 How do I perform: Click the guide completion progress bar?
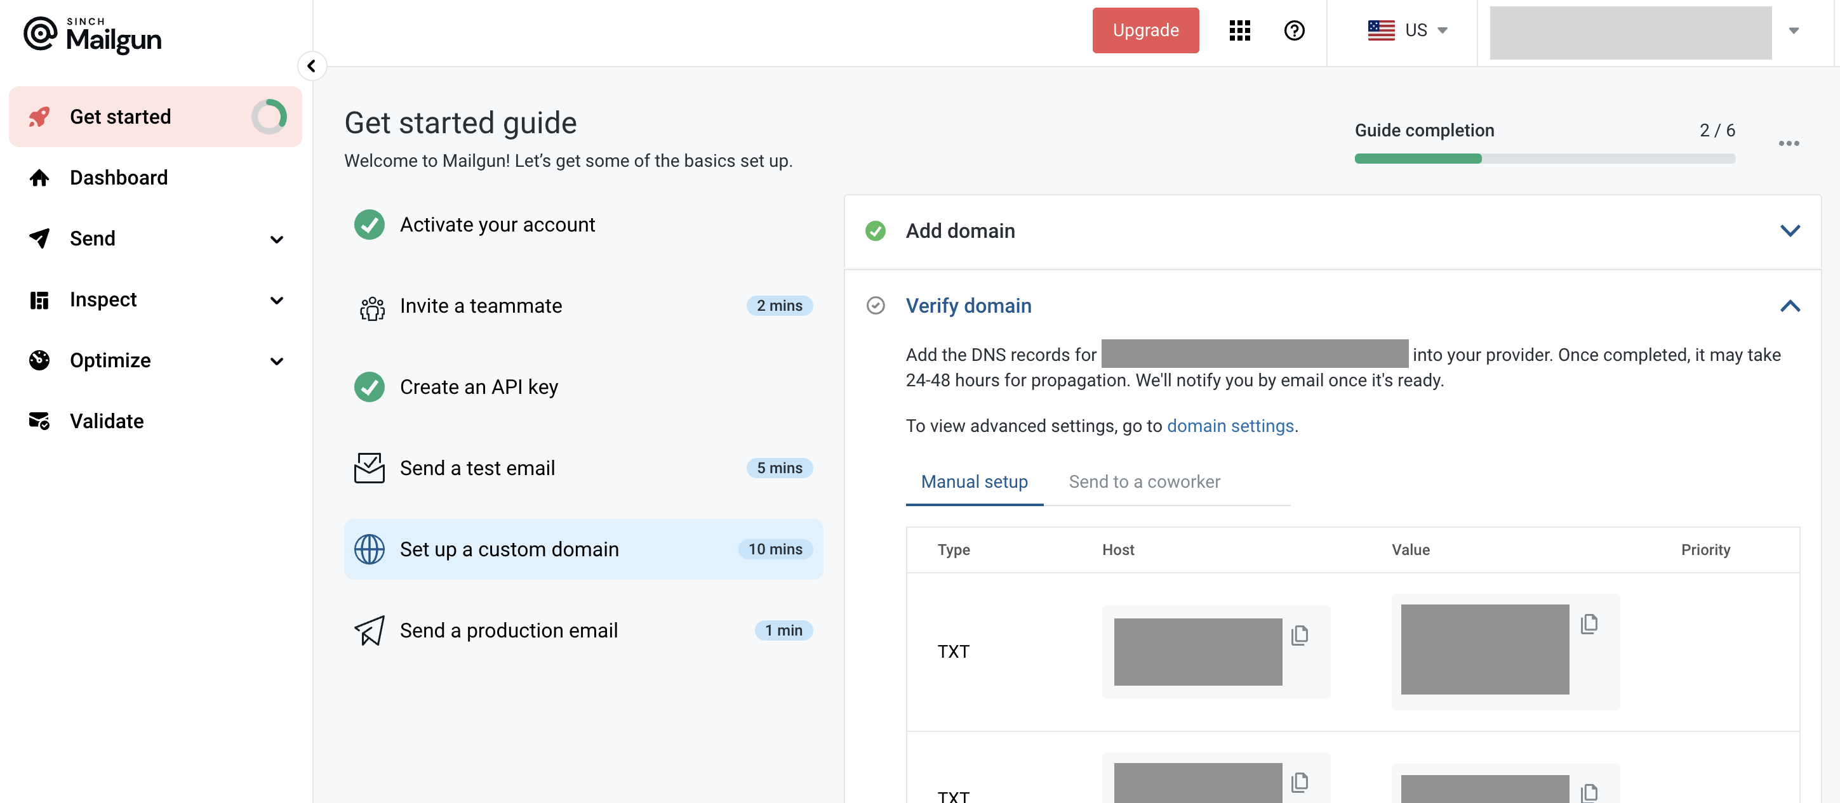click(1544, 159)
